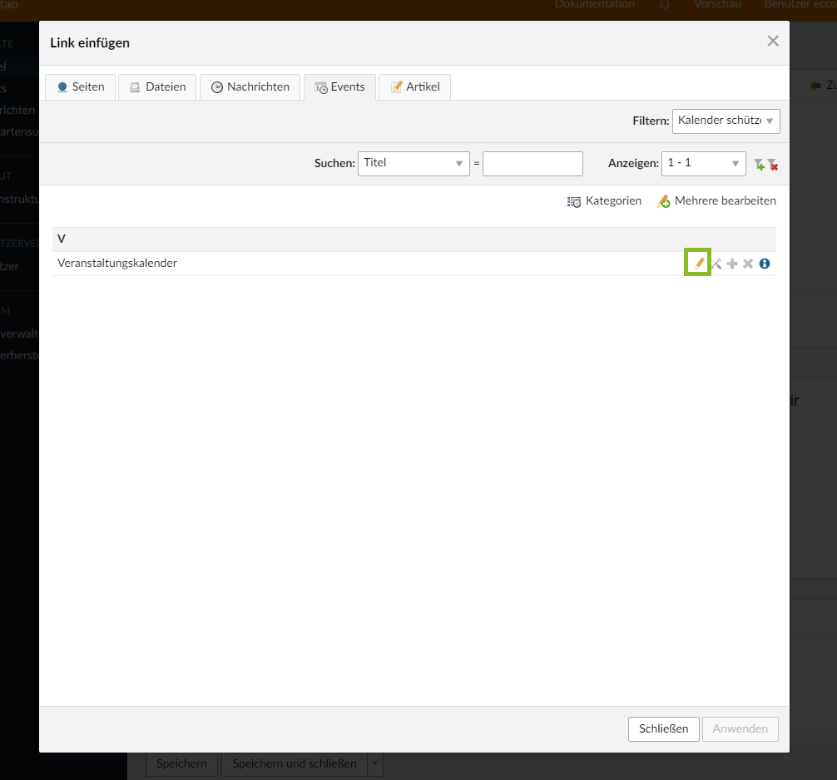Close the Link einfügen dialog
This screenshot has width=837, height=780.
tap(773, 42)
